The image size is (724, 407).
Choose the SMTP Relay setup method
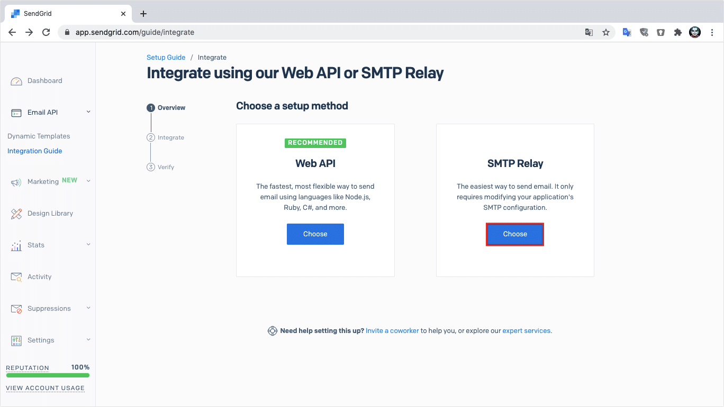click(x=515, y=234)
